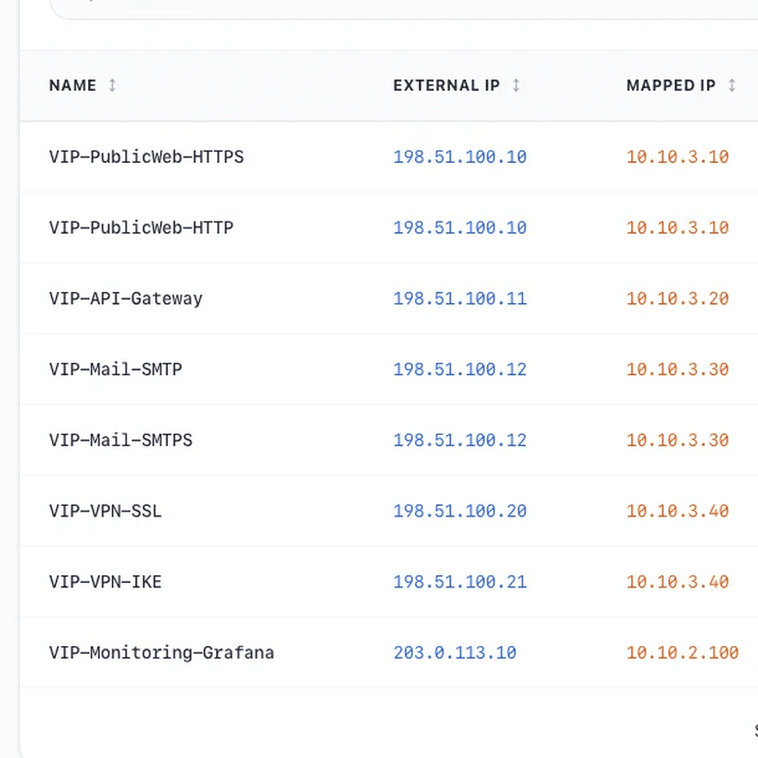Select the VIP-API-Gateway entry

coord(125,298)
